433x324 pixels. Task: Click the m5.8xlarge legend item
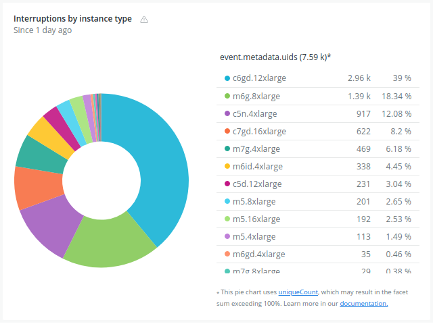[x=254, y=201]
